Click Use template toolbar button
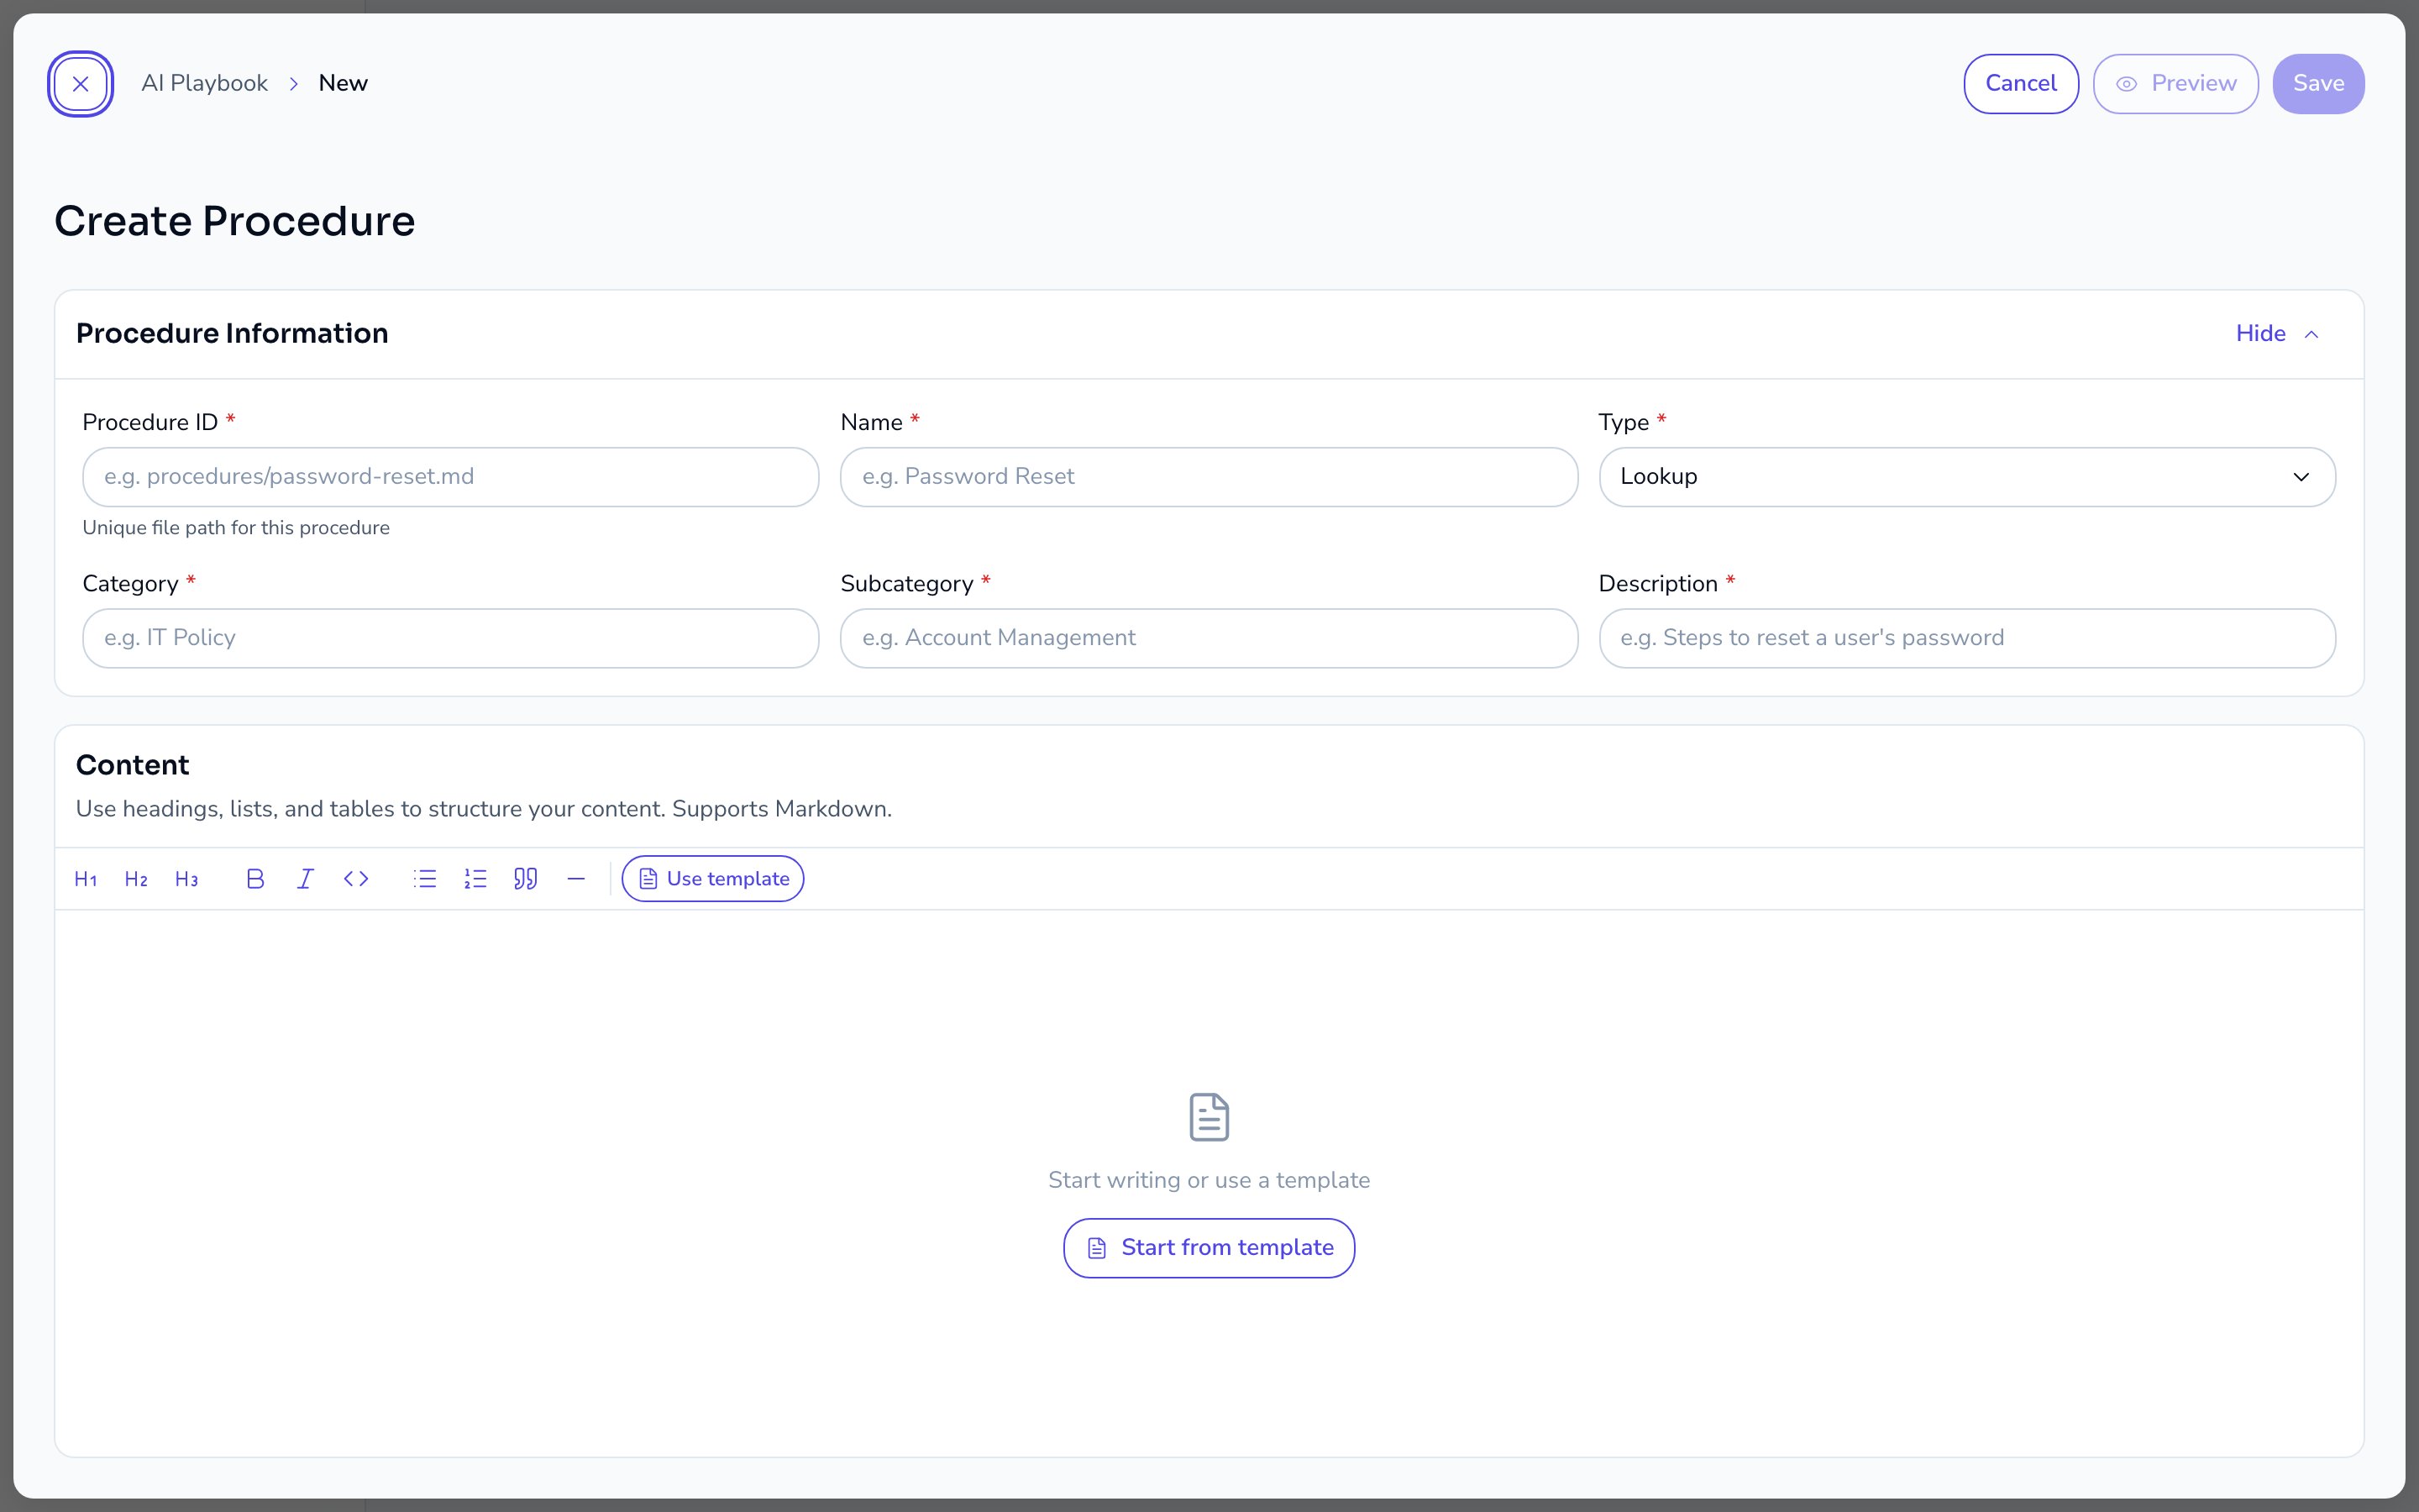This screenshot has height=1512, width=2419. point(713,879)
